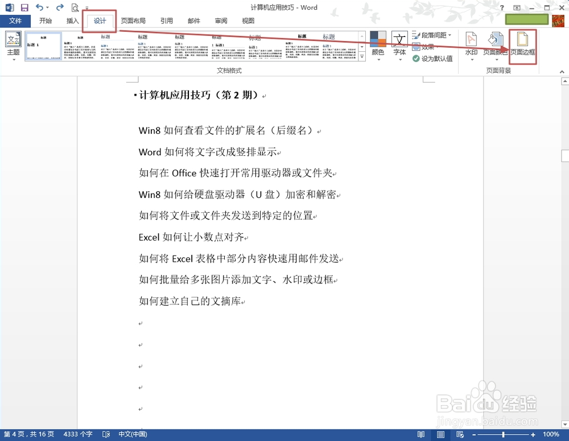Screen dimensions: 569x441
Task: Switch to the Design (设计) tab
Action: coord(100,20)
